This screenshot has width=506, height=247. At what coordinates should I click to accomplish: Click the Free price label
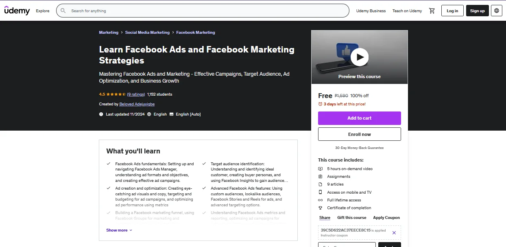[x=325, y=96]
